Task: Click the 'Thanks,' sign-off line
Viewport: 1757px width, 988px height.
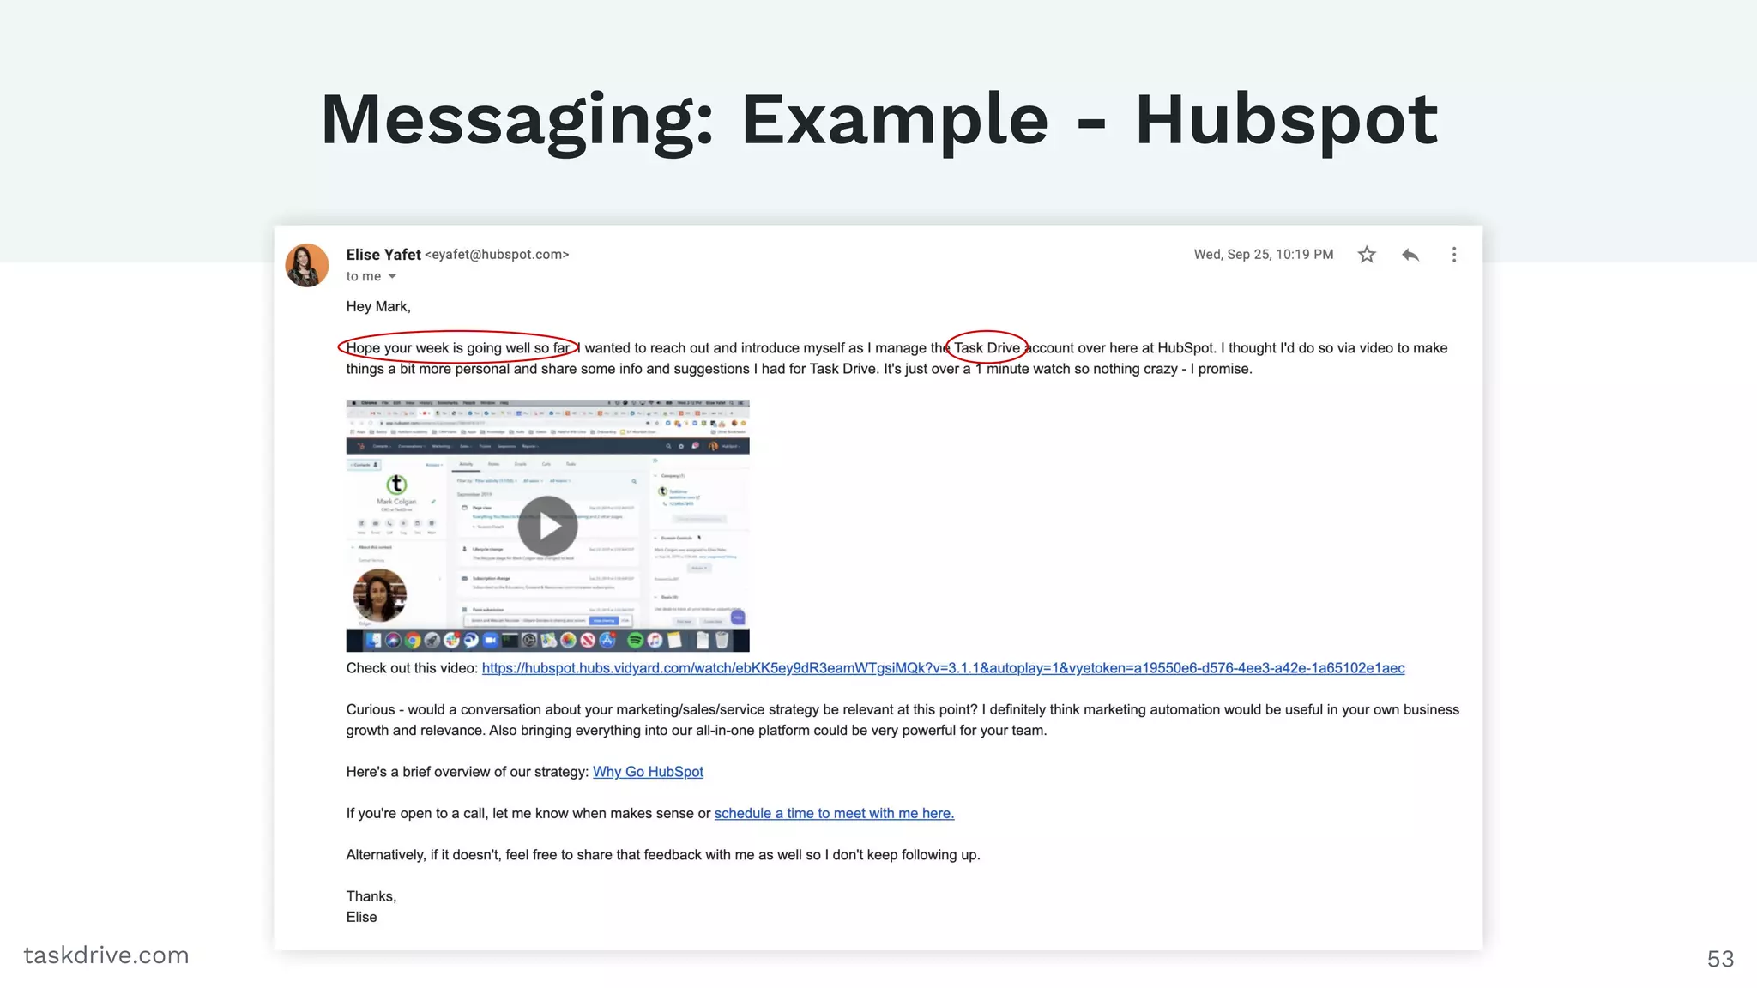Action: click(371, 896)
